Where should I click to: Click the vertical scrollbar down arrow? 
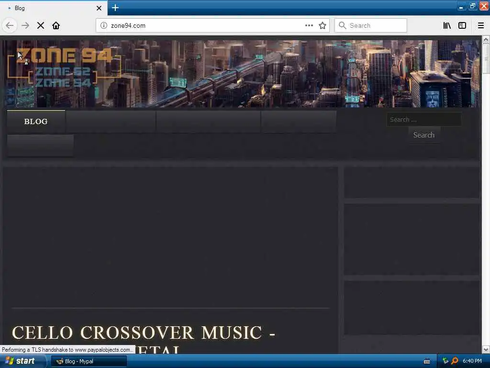(486, 349)
